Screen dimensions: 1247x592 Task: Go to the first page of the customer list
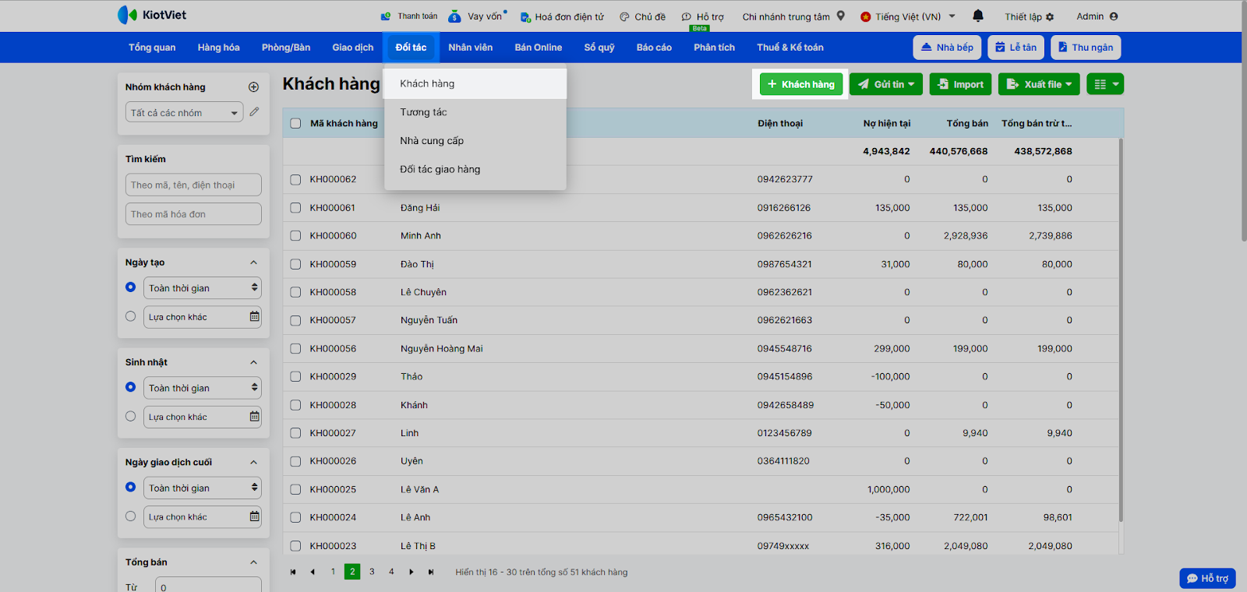(x=293, y=572)
